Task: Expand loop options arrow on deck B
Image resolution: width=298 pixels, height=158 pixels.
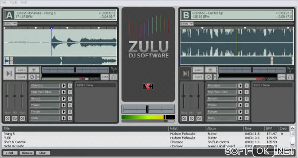Action: click(x=214, y=77)
